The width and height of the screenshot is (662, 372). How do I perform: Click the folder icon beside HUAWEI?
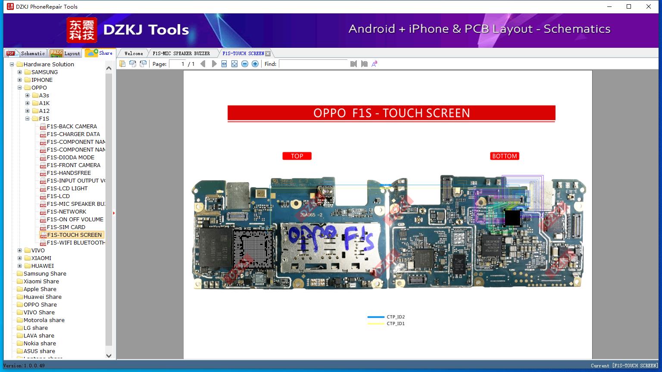coord(28,266)
